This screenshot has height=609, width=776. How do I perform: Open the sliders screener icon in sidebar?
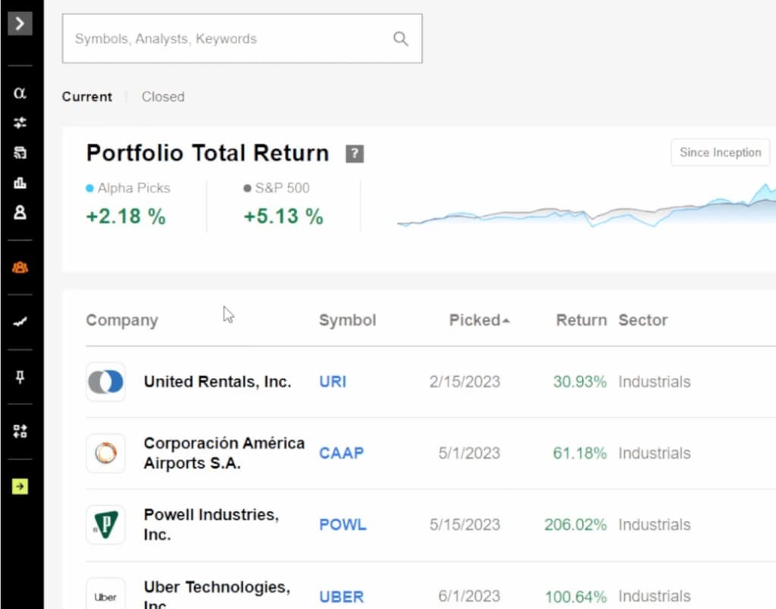pos(20,123)
